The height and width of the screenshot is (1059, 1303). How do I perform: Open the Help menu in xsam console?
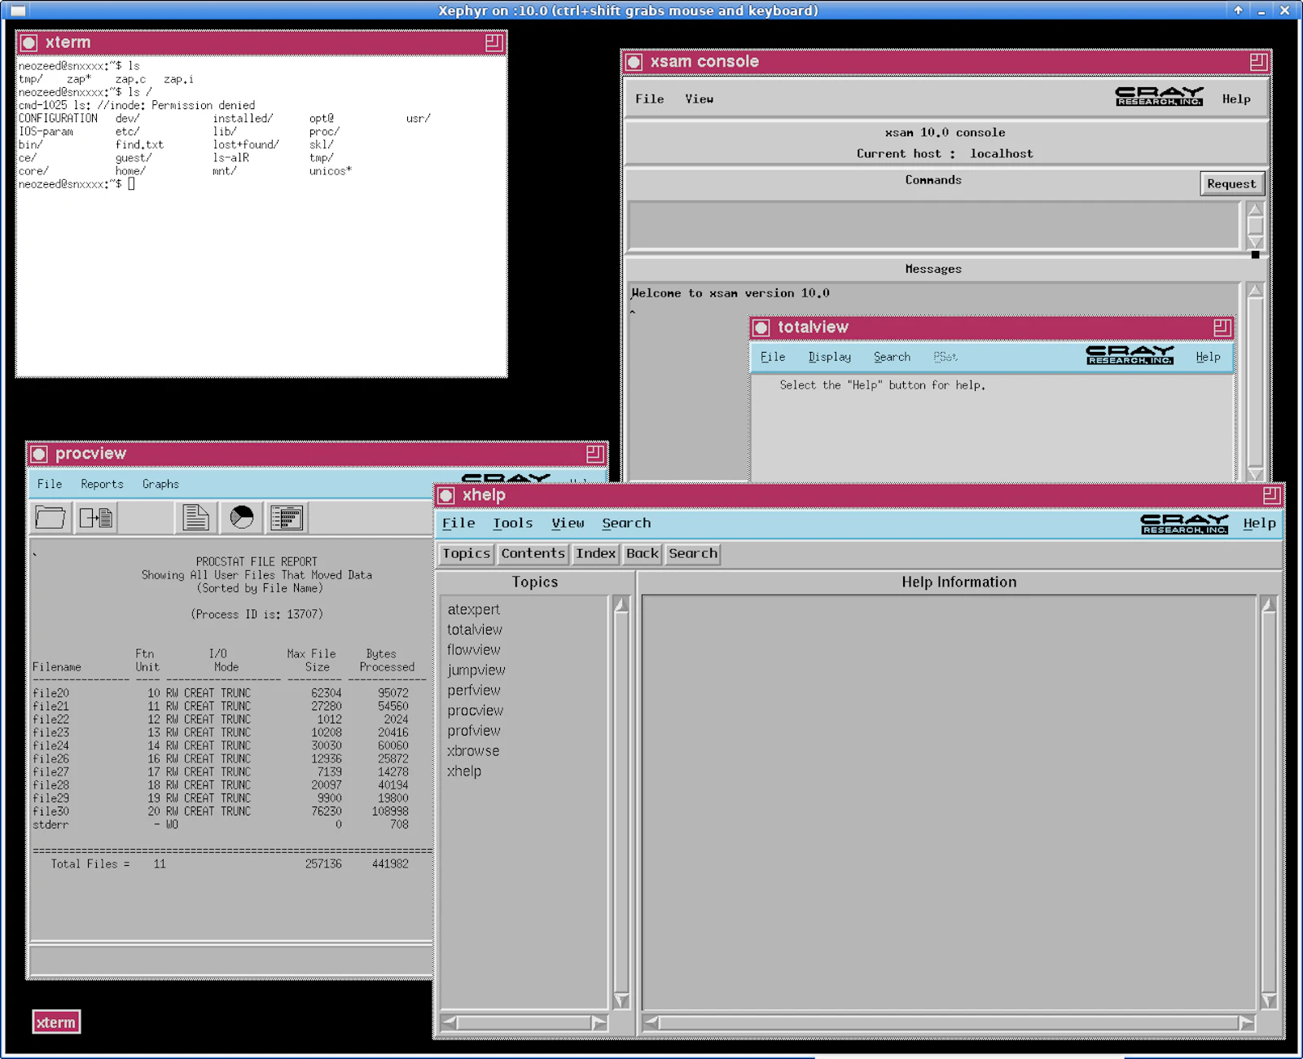click(1236, 99)
